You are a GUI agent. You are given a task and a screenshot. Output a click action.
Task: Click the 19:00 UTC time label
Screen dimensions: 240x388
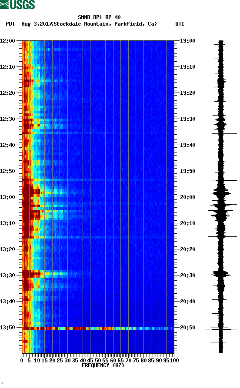point(187,40)
